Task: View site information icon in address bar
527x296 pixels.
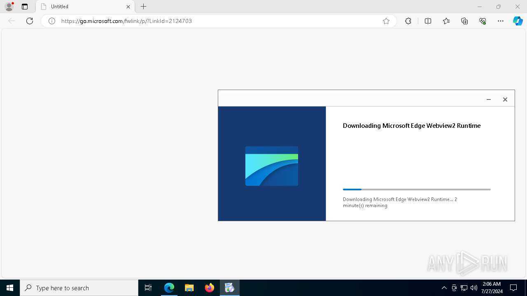Action: (52, 21)
